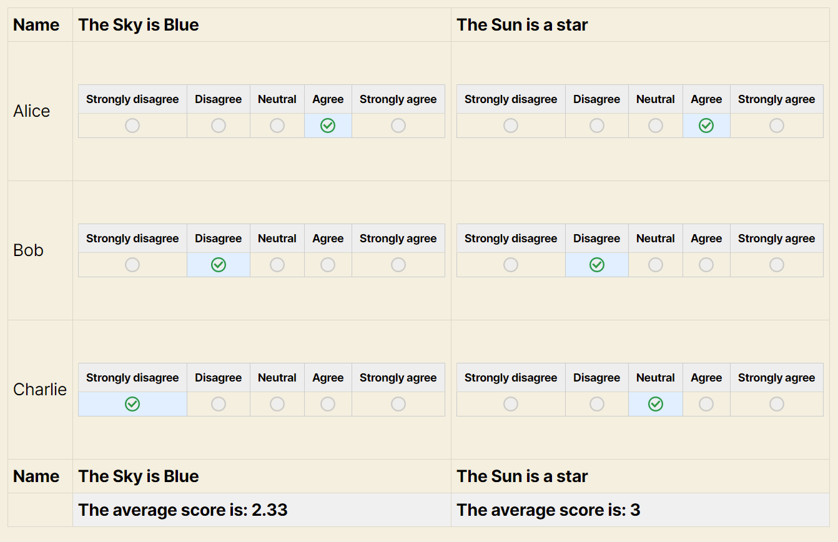Select Strongly agree for Alice's Sky is Blue
Screen dimensions: 838x542
[x=398, y=126]
